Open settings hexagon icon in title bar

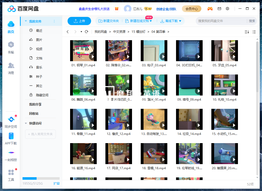click(227, 9)
